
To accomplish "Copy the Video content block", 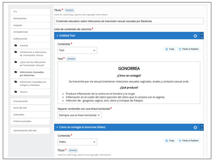I will (x=170, y=141).
